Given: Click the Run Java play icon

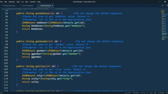Looking at the screenshot, I should point(163,5).
